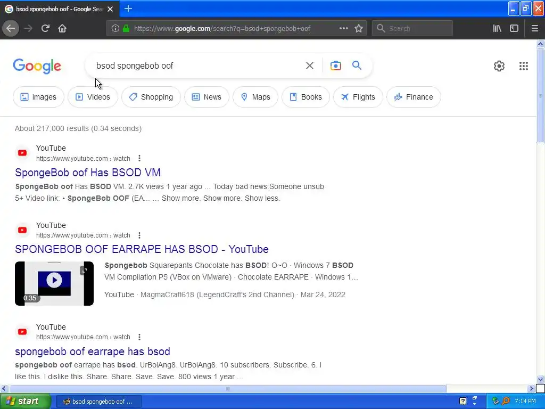
Task: Open SpongeBob oof Has BSOD VM link
Action: 88,173
